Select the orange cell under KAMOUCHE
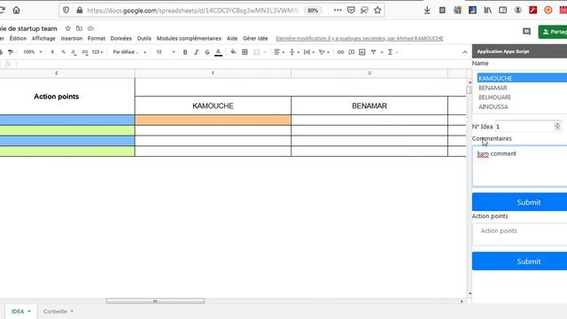 pos(213,121)
